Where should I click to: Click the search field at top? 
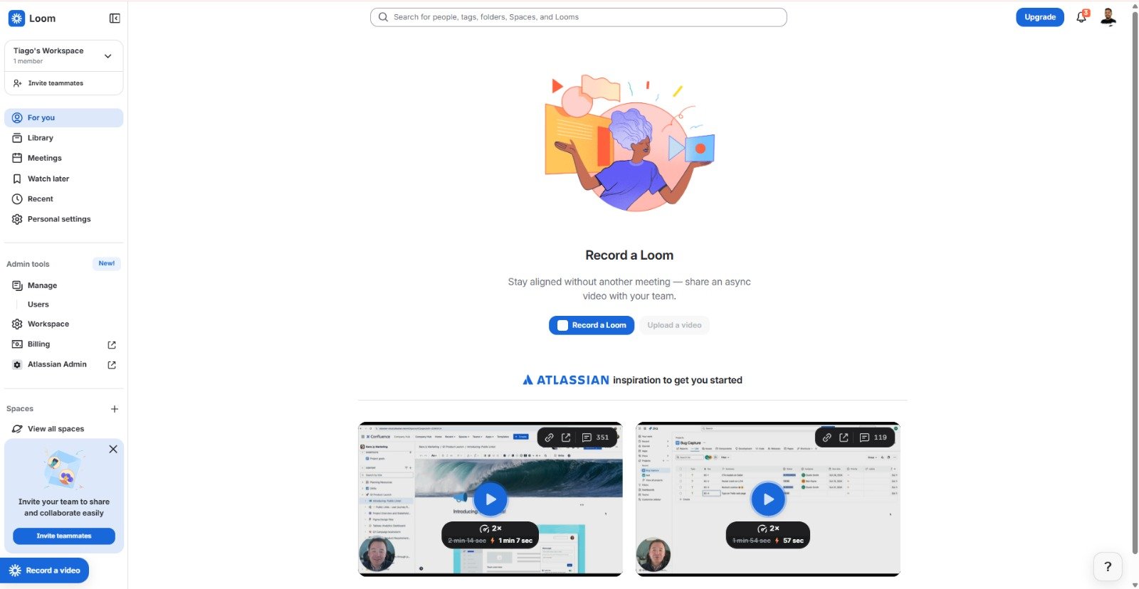pos(578,17)
